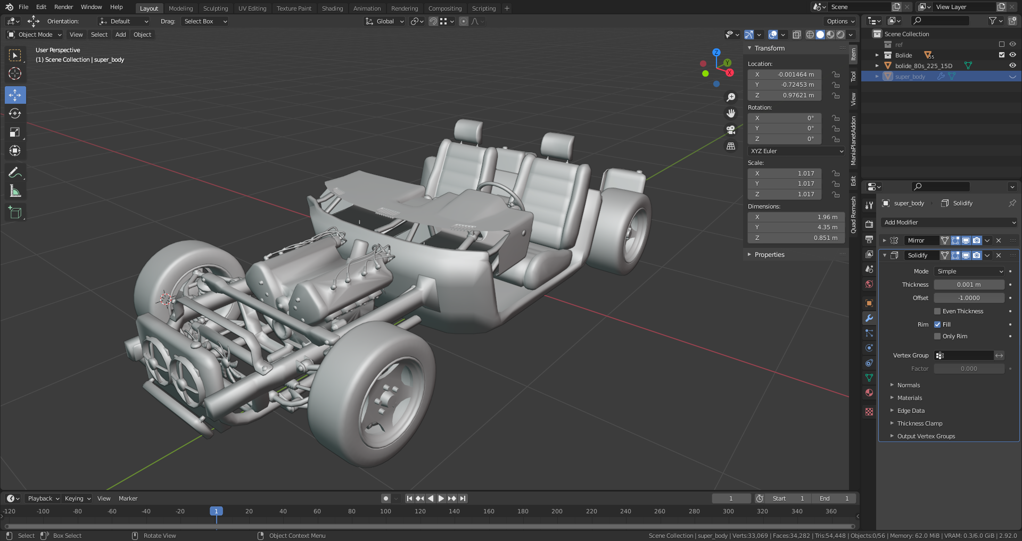Select the Rotate tool
The height and width of the screenshot is (541, 1022).
(x=15, y=114)
